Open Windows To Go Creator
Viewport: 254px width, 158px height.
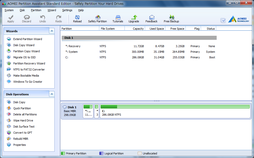[x=24, y=82]
